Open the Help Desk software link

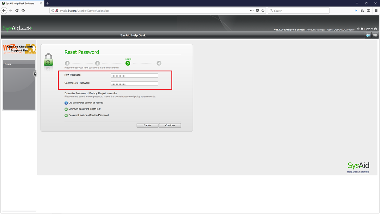(x=358, y=171)
